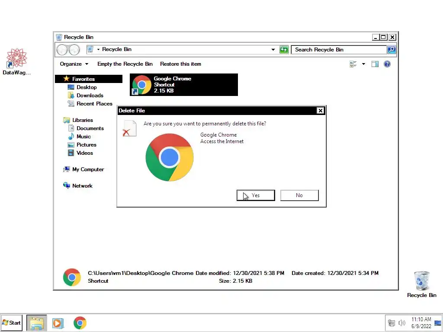Open the view options dropdown arrow
This screenshot has width=443, height=332.
[x=363, y=64]
